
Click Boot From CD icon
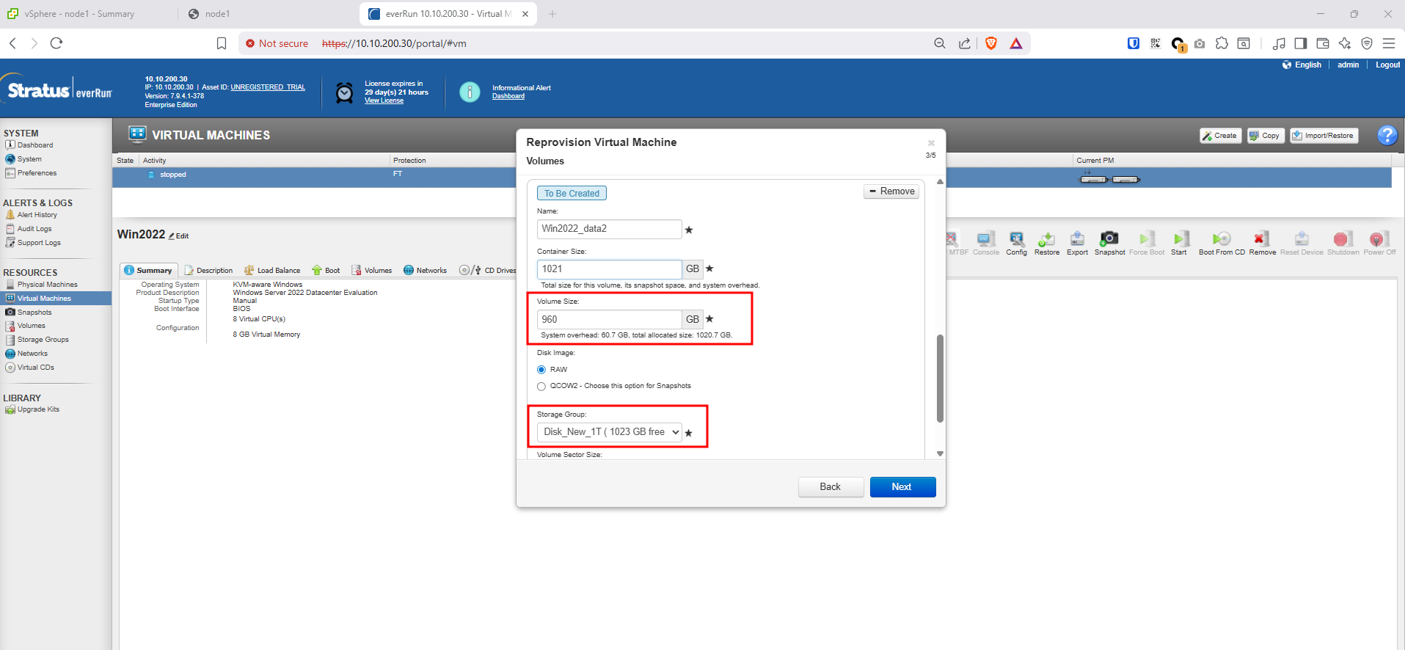1221,239
